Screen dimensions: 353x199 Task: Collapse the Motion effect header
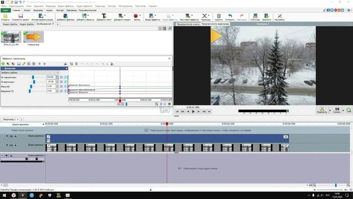[2, 69]
